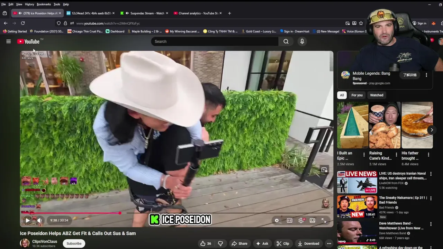Screen dimensions: 443x249
Task: Go to YouTube home via logo
Action: click(28, 41)
